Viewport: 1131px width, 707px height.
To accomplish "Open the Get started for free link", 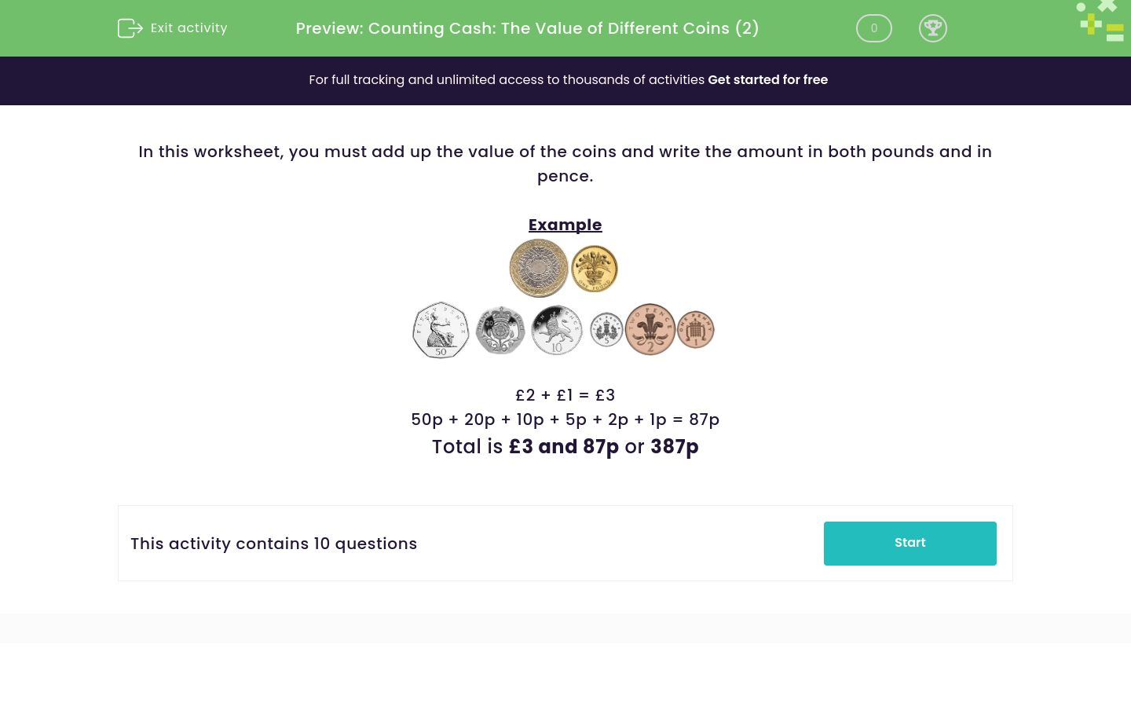I will pos(768,80).
